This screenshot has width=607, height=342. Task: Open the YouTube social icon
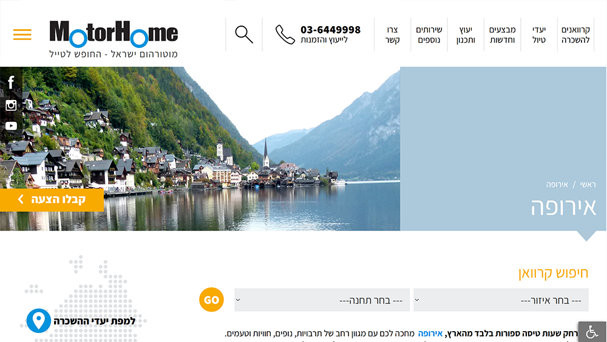click(x=11, y=126)
